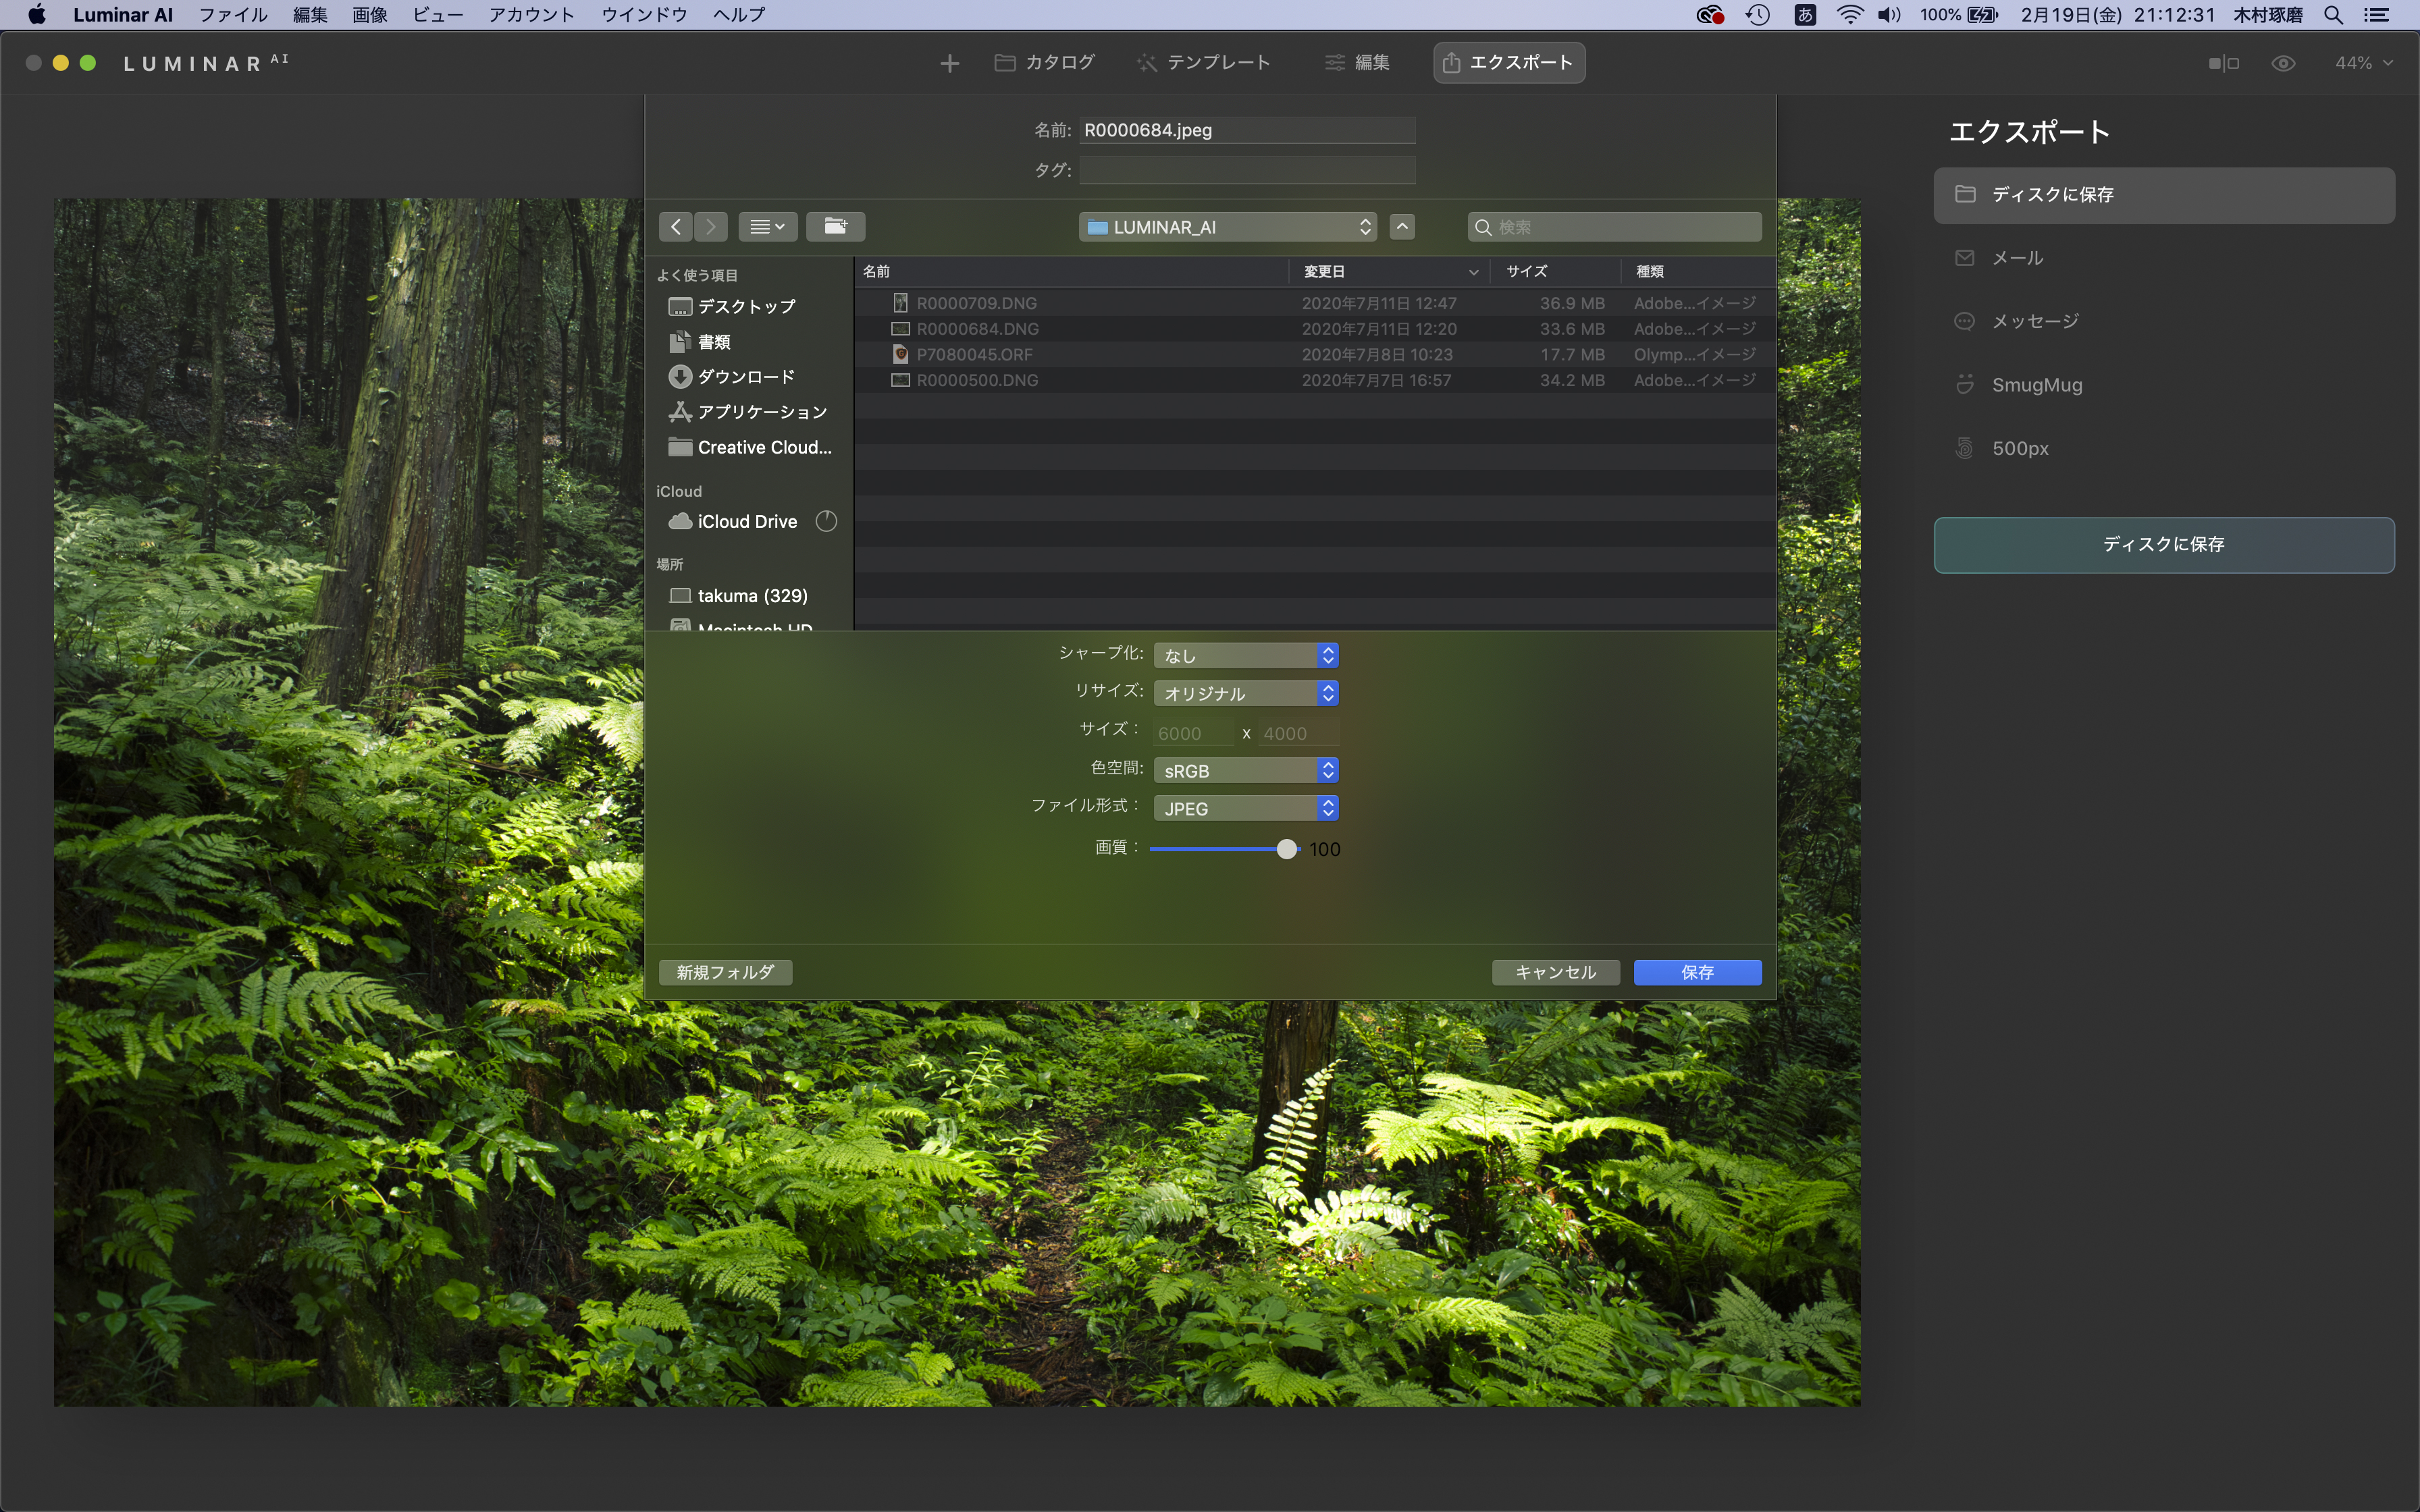The image size is (2420, 1512).
Task: Click the folder grouping icon button
Action: 835,227
